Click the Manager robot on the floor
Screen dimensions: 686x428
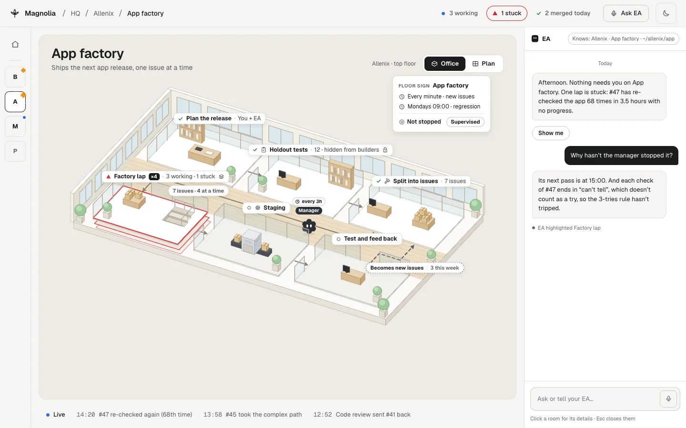309,226
